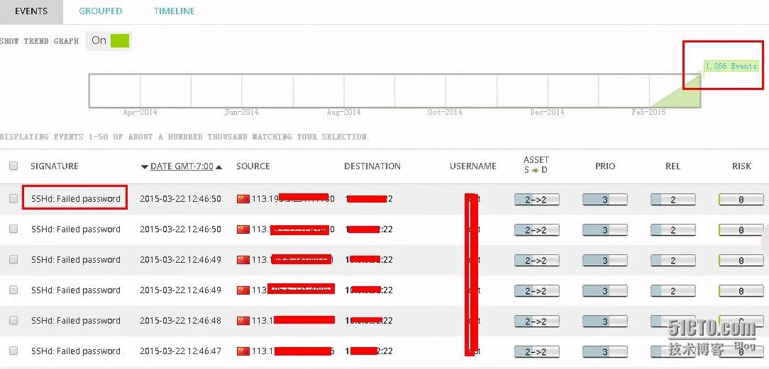Switch to the TIMELINE tab
Screen dimensions: 769x369
pos(174,11)
